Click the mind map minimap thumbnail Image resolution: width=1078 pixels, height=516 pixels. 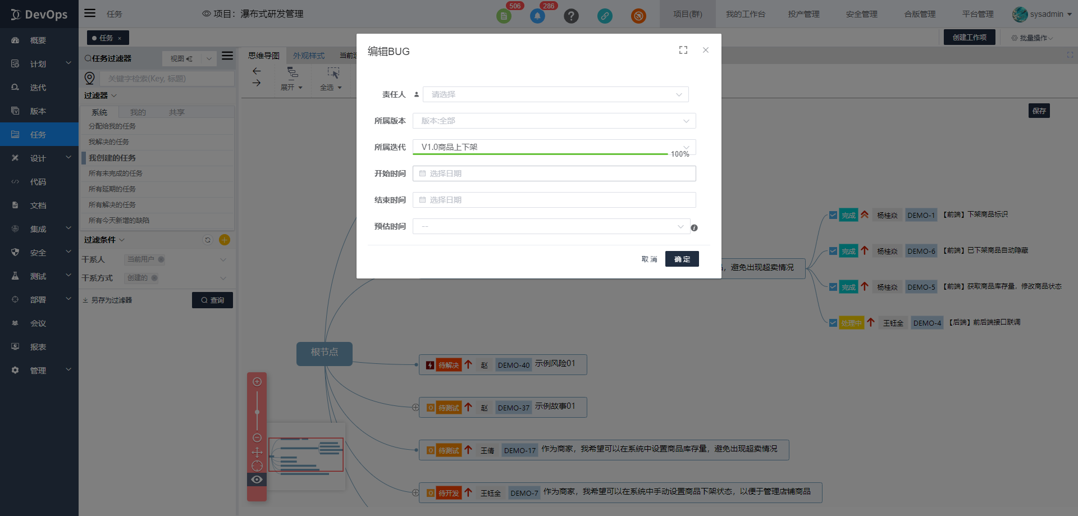307,455
